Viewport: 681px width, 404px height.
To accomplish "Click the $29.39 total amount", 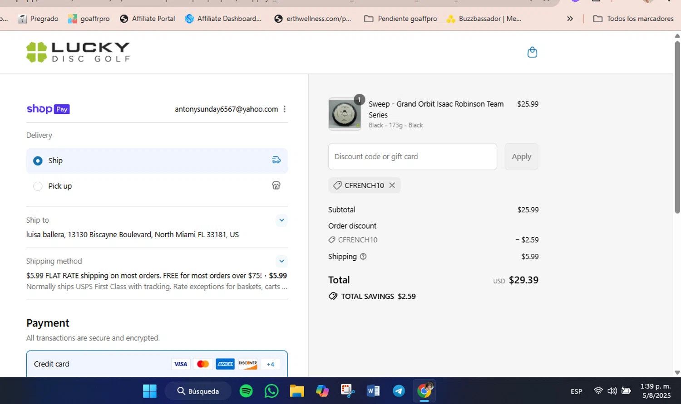I will [x=523, y=280].
